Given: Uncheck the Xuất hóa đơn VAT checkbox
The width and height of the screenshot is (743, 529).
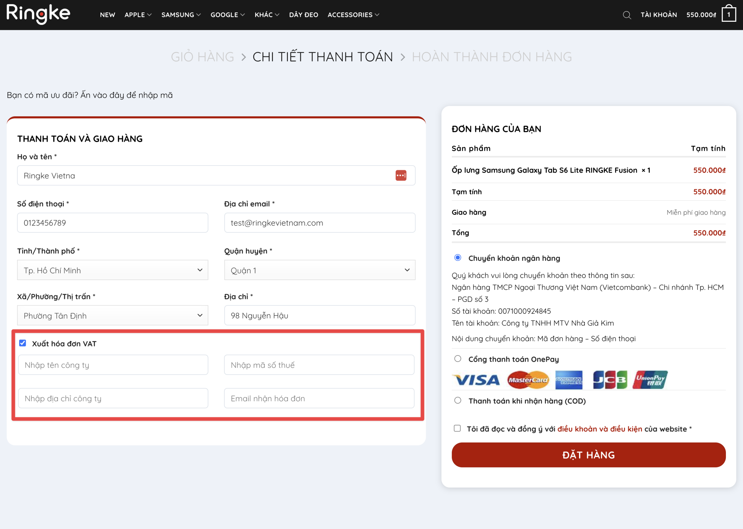Looking at the screenshot, I should (22, 343).
